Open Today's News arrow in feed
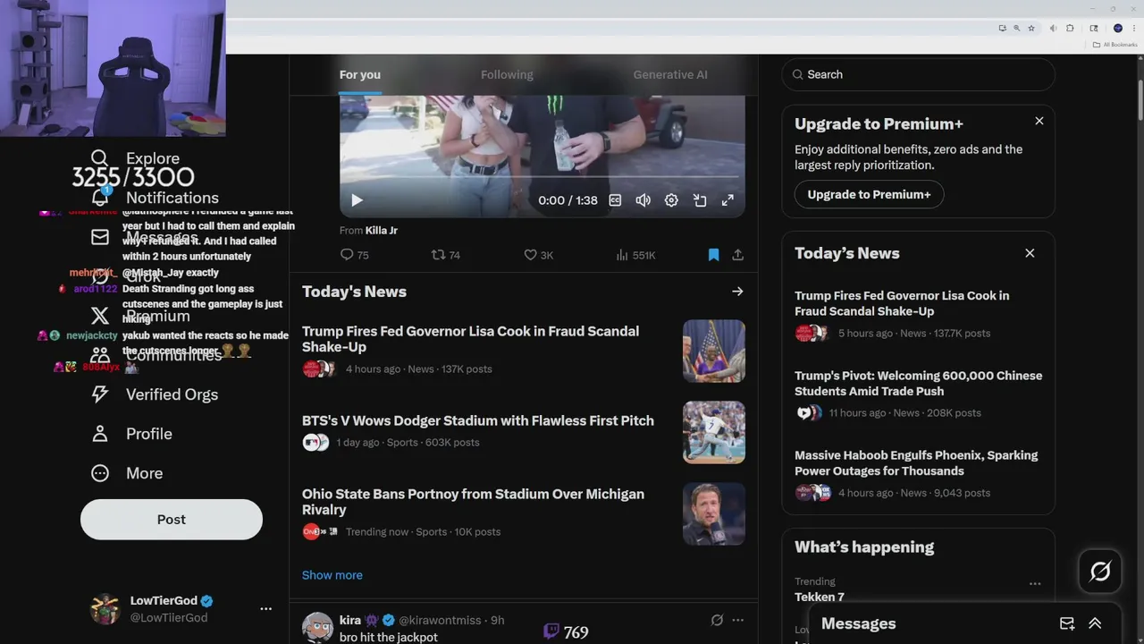1144x644 pixels. click(x=737, y=292)
